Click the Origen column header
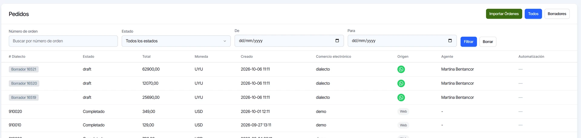The image size is (581, 138). [x=403, y=57]
